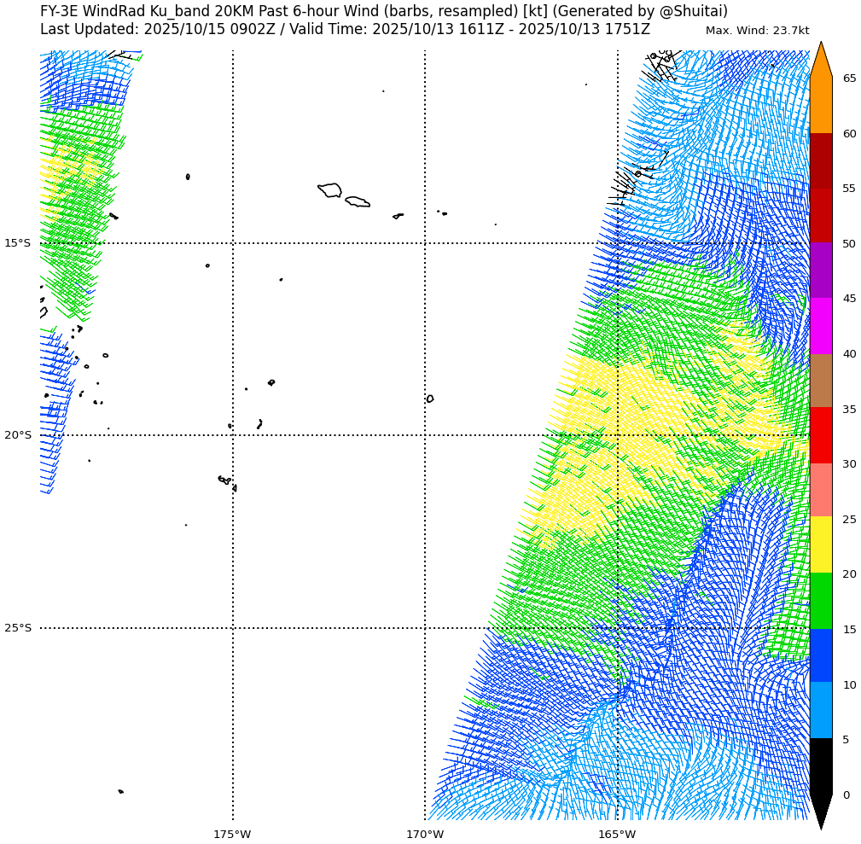
Task: Click the magenta 40-45 kt colorbar segment
Action: click(821, 326)
